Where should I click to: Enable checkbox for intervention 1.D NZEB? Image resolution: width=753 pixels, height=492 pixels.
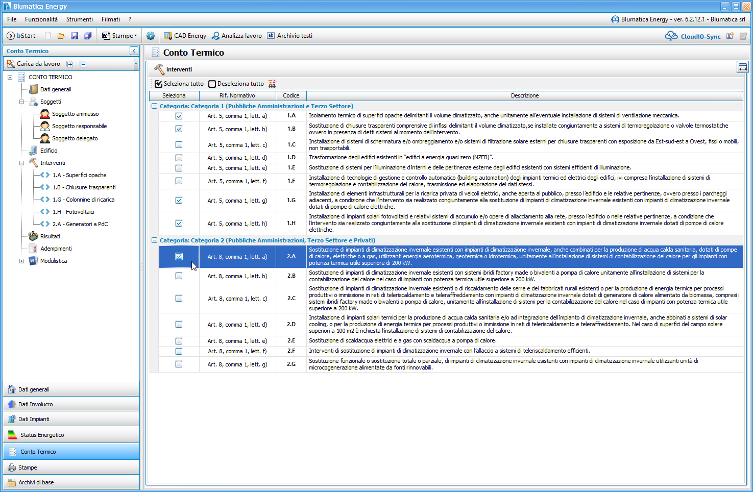click(179, 158)
